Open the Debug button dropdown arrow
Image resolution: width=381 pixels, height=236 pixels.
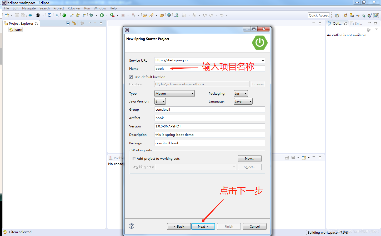pos(96,15)
